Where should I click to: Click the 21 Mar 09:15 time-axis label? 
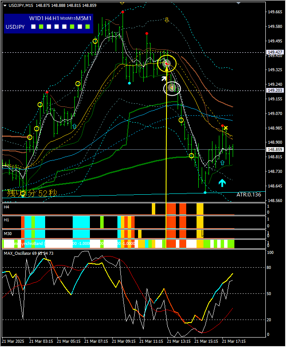coord(123,341)
